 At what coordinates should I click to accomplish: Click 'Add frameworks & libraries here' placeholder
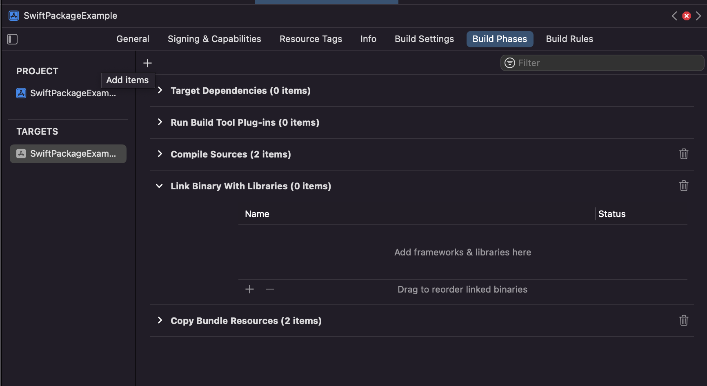[462, 252]
